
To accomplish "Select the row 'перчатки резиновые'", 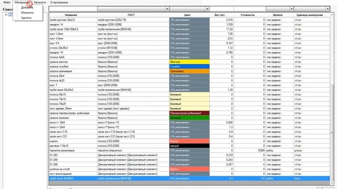I will [x=190, y=151].
